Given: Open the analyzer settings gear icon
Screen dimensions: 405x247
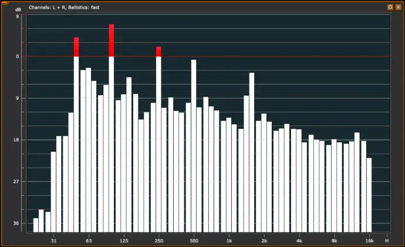Looking at the screenshot, I should [x=390, y=7].
